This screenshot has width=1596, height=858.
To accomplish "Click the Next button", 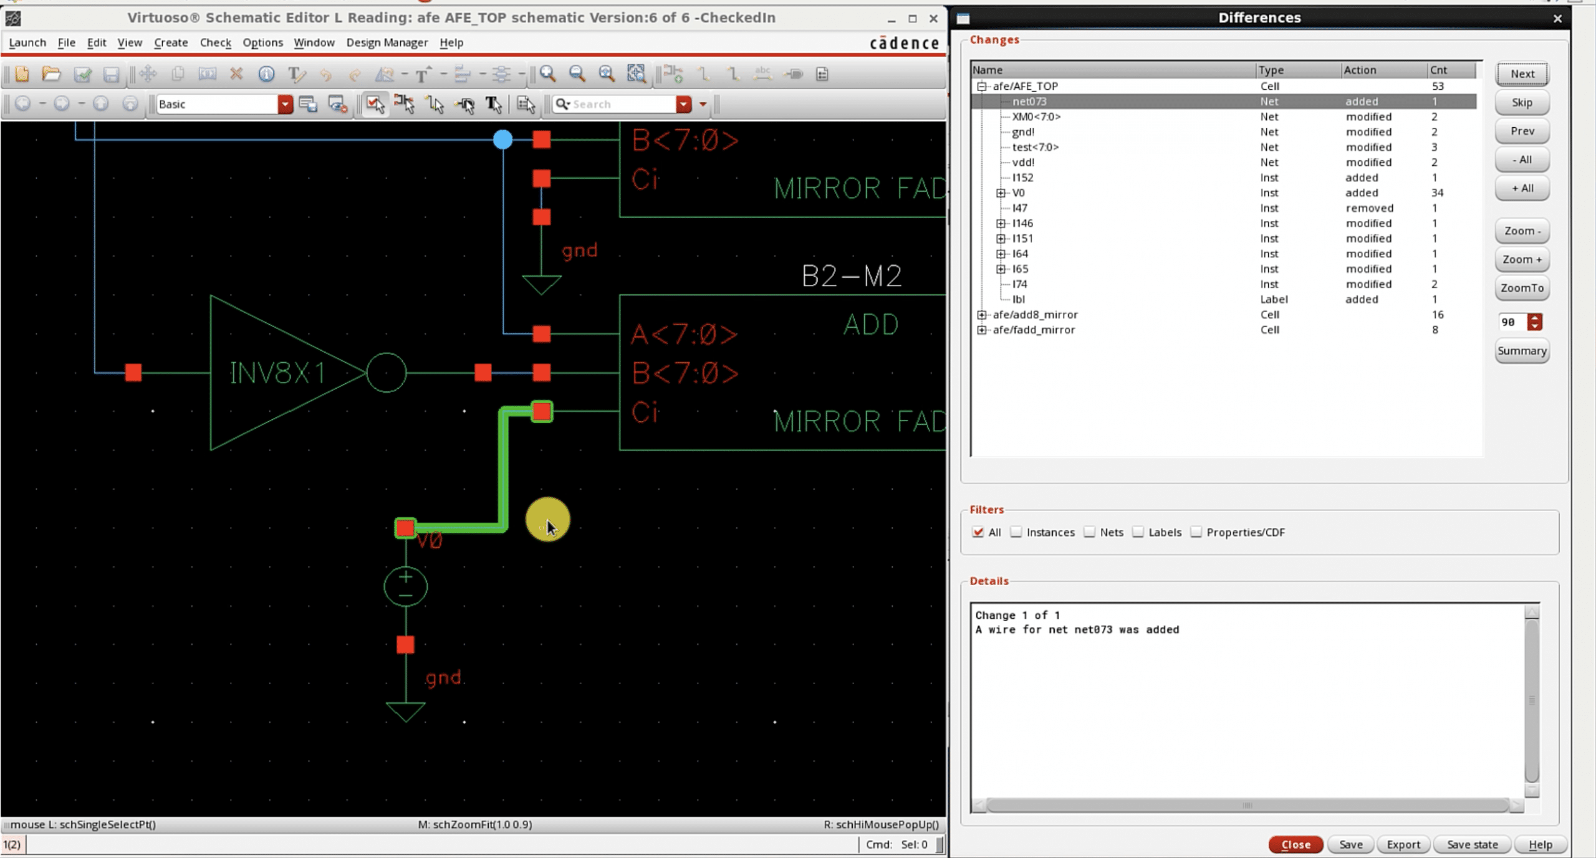I will 1522,74.
